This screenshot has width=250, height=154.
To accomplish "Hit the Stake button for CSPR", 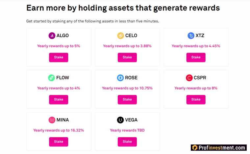I will (196, 100).
